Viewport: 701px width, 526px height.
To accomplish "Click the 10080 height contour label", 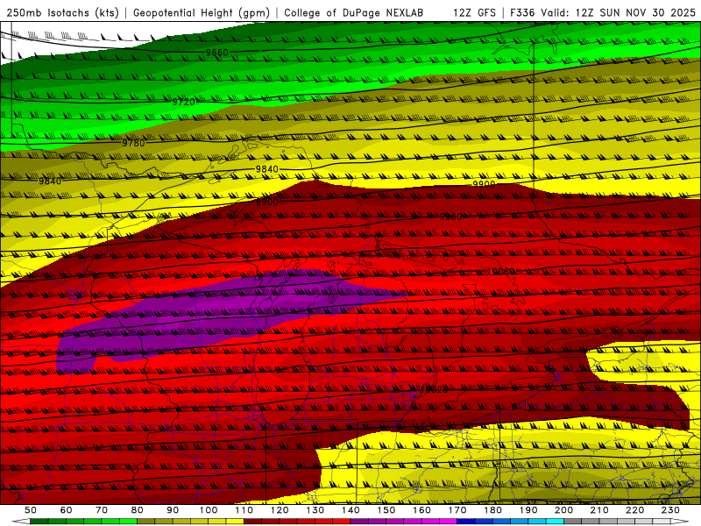I will 500,271.
